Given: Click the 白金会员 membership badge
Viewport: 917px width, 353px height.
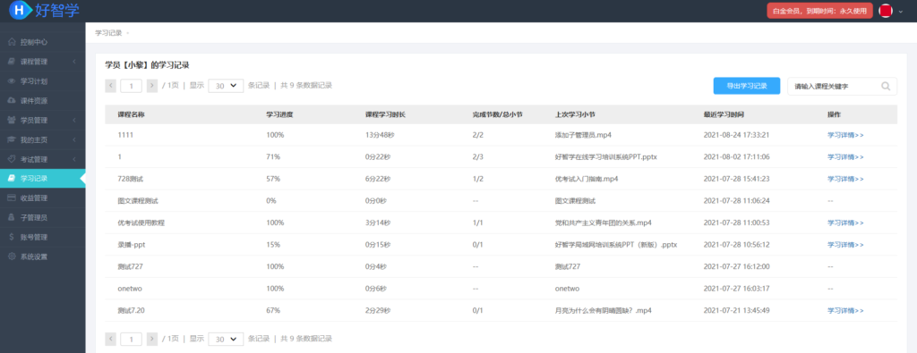Looking at the screenshot, I should coord(819,11).
